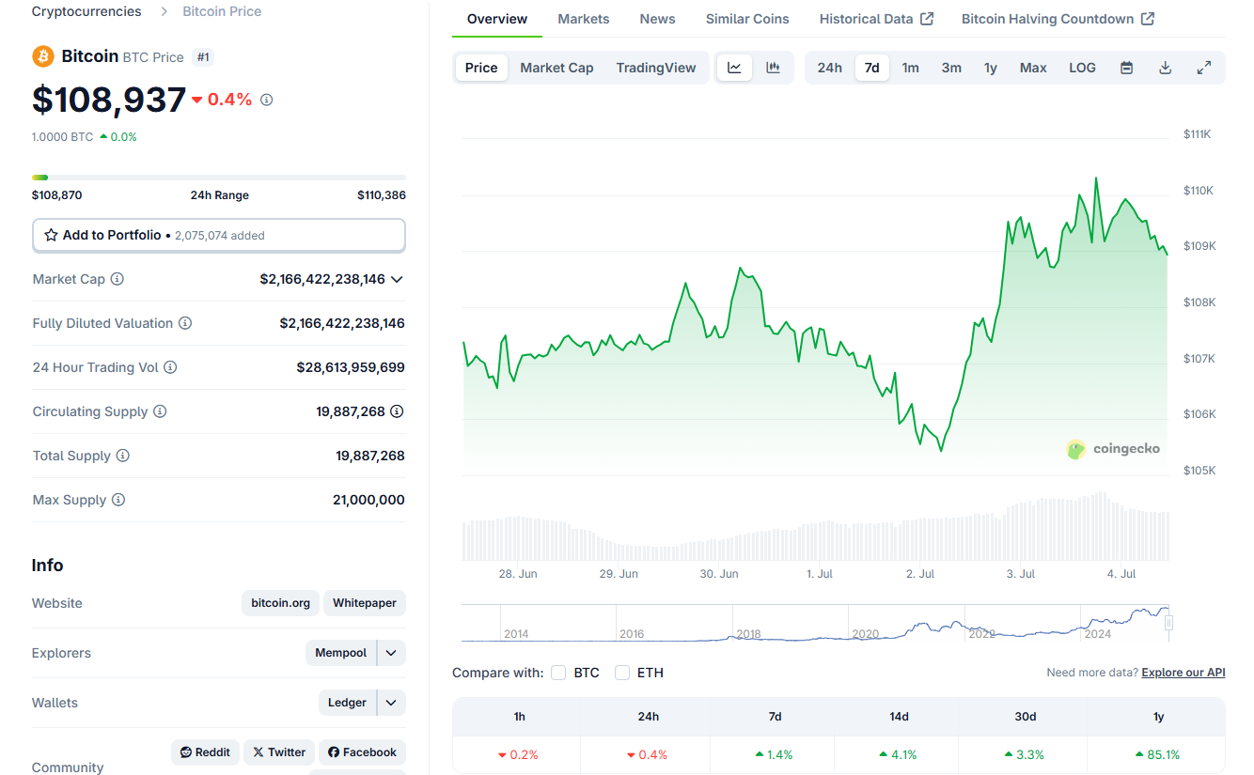Viewport: 1254px width, 775px height.
Task: Set chart range to 7d
Action: point(872,68)
